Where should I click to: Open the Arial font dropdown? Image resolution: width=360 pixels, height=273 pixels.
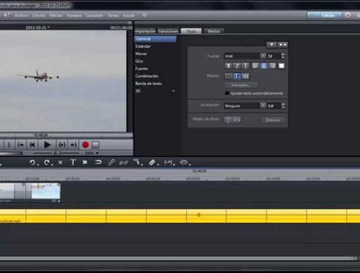263,56
